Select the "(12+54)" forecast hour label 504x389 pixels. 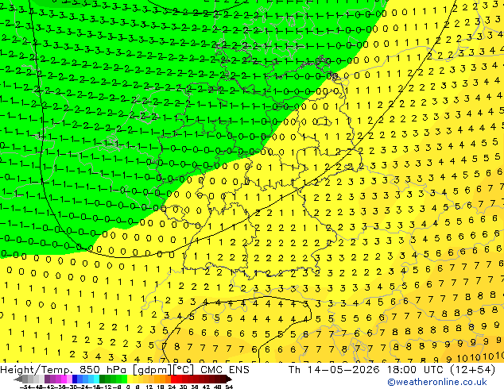472,369
